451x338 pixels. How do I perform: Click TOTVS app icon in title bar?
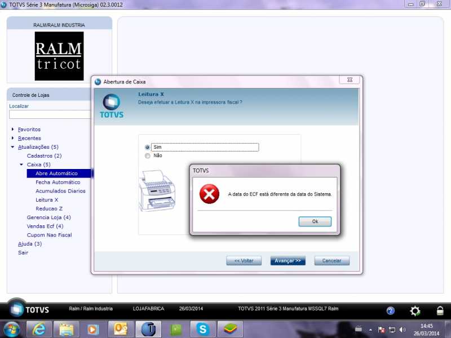[4, 5]
